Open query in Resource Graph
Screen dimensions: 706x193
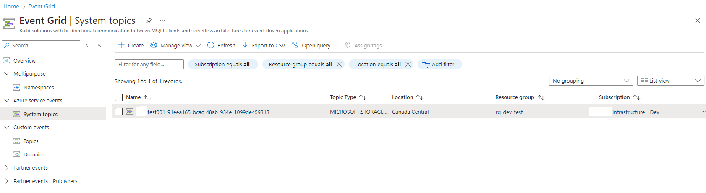tap(311, 45)
